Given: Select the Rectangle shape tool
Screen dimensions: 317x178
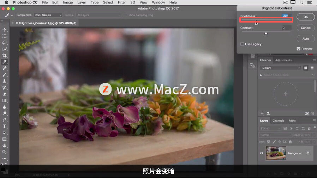Looking at the screenshot, I should tap(4, 139).
